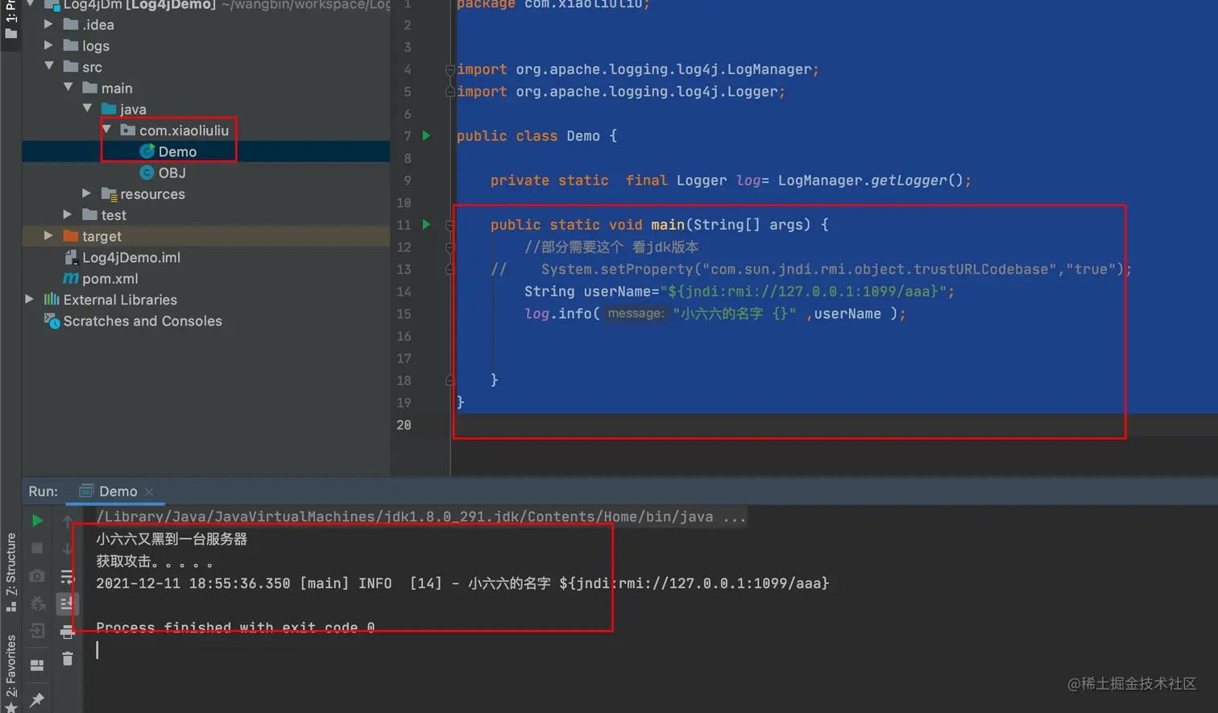Toggle Soft-Wrap in the console

[68, 576]
